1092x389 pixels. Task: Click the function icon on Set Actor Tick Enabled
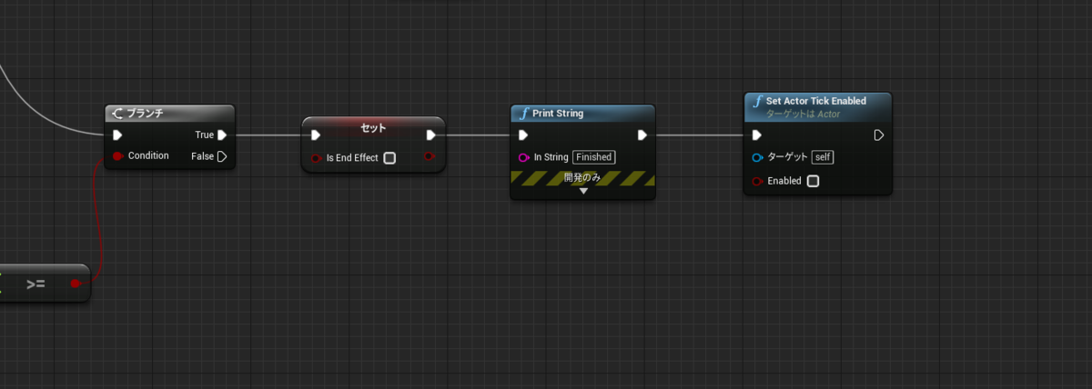(x=757, y=102)
